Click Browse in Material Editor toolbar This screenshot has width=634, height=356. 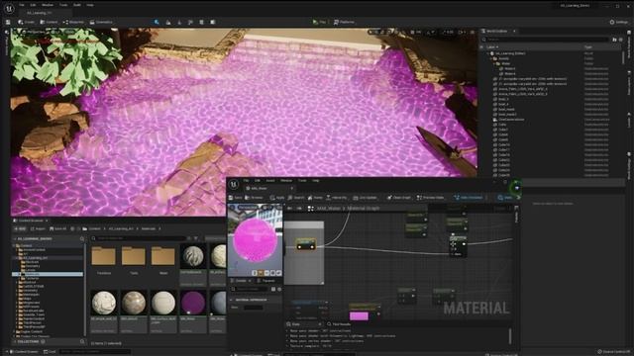[254, 198]
